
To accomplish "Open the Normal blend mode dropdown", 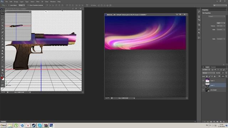I will 208,73.
